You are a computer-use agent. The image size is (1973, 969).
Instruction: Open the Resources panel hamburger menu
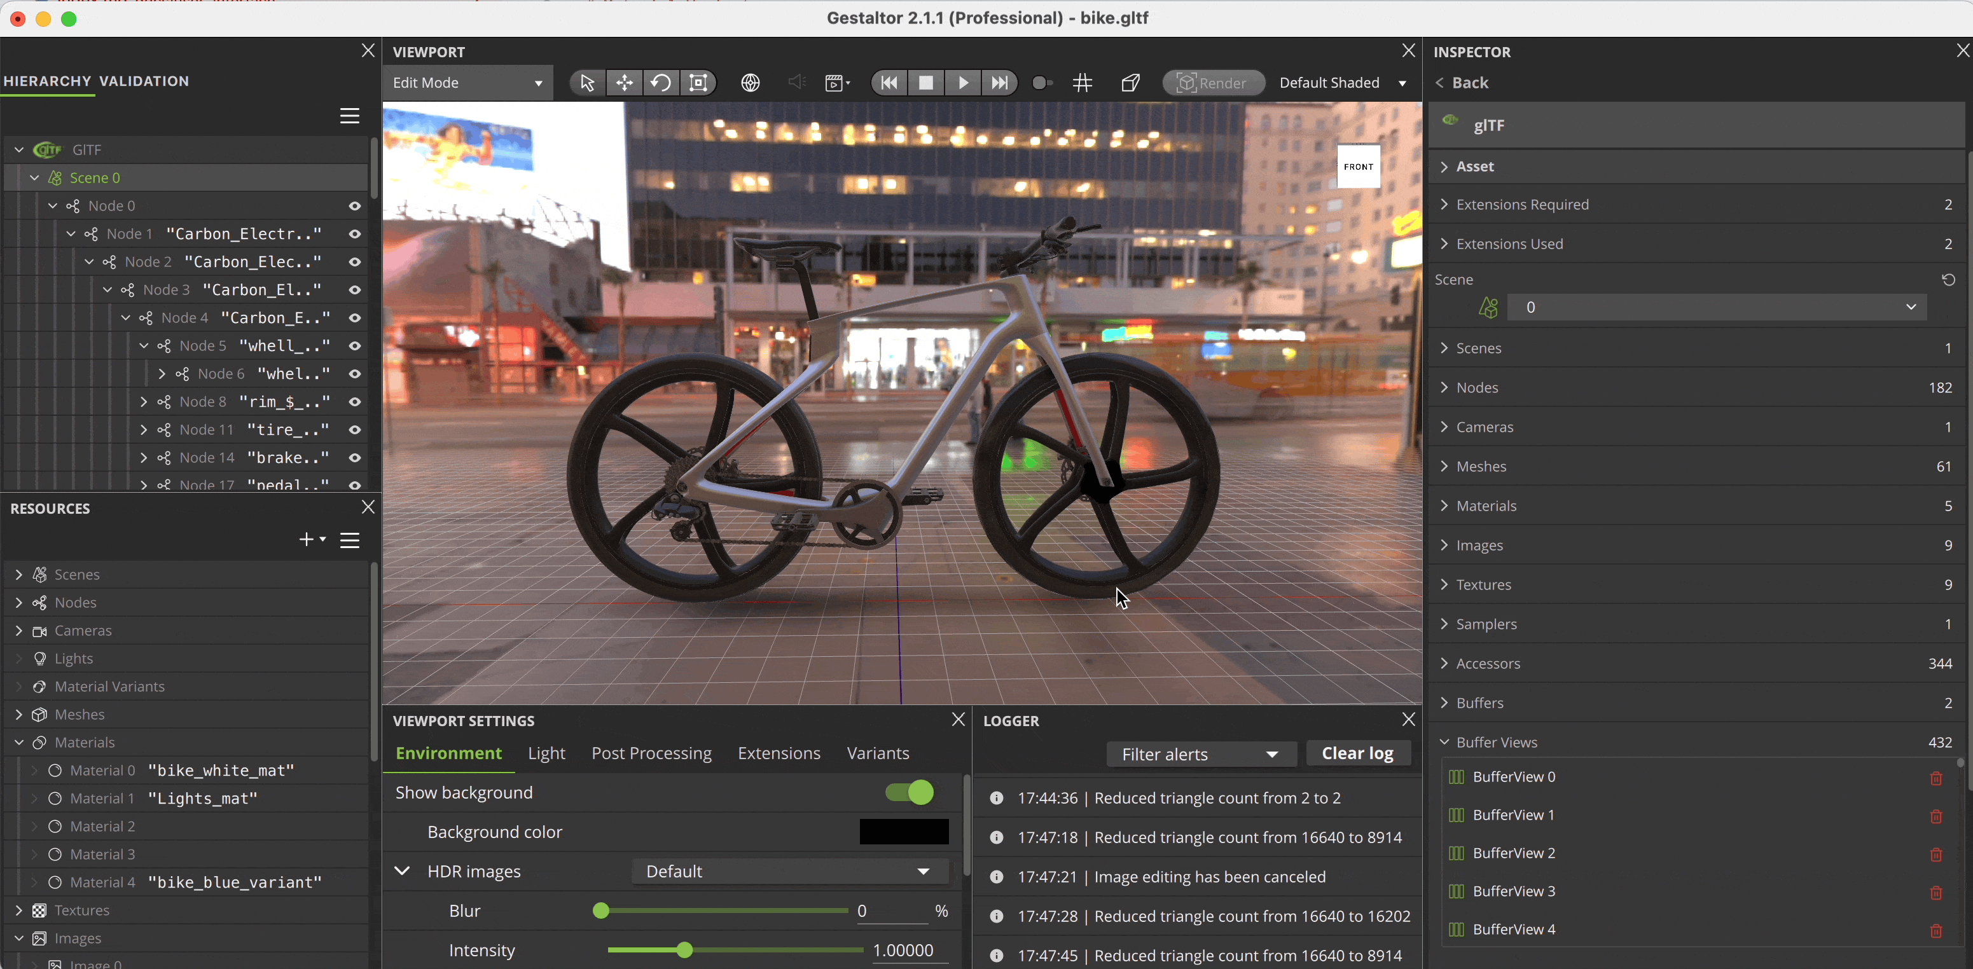[350, 540]
